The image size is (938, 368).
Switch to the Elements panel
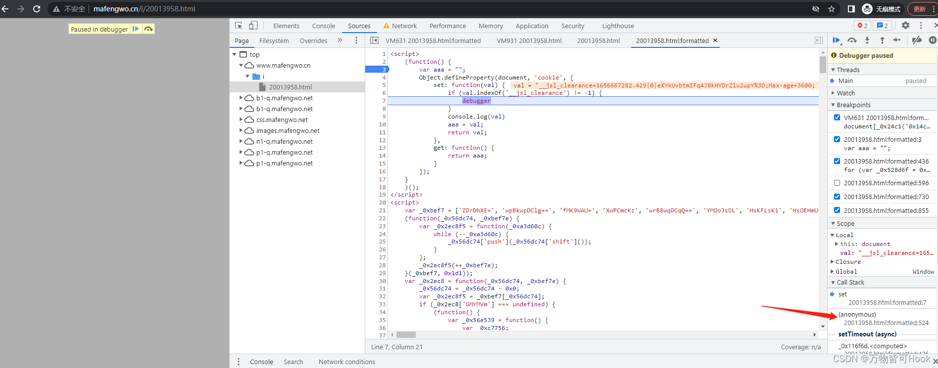pos(286,26)
